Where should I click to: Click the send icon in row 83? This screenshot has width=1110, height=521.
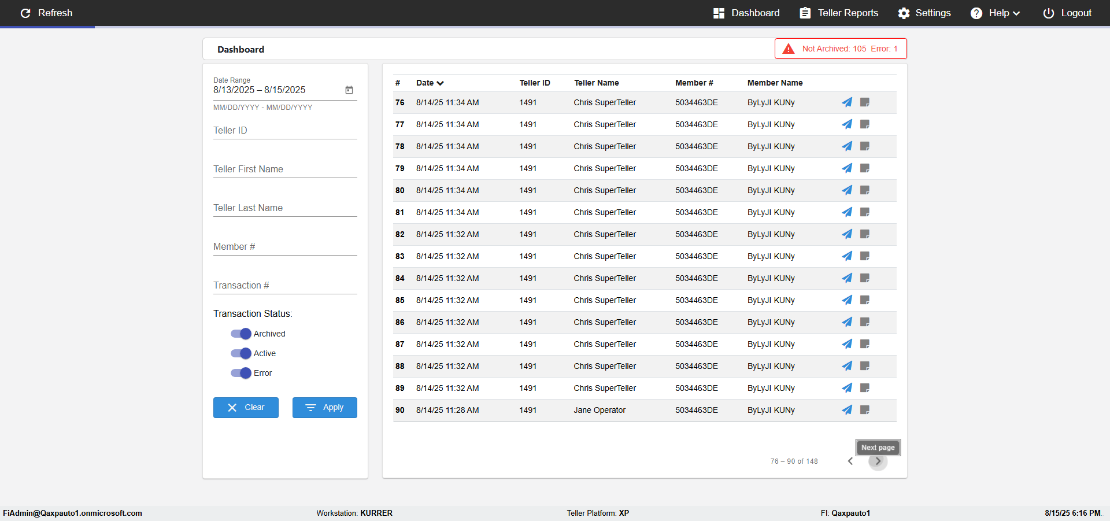(847, 256)
